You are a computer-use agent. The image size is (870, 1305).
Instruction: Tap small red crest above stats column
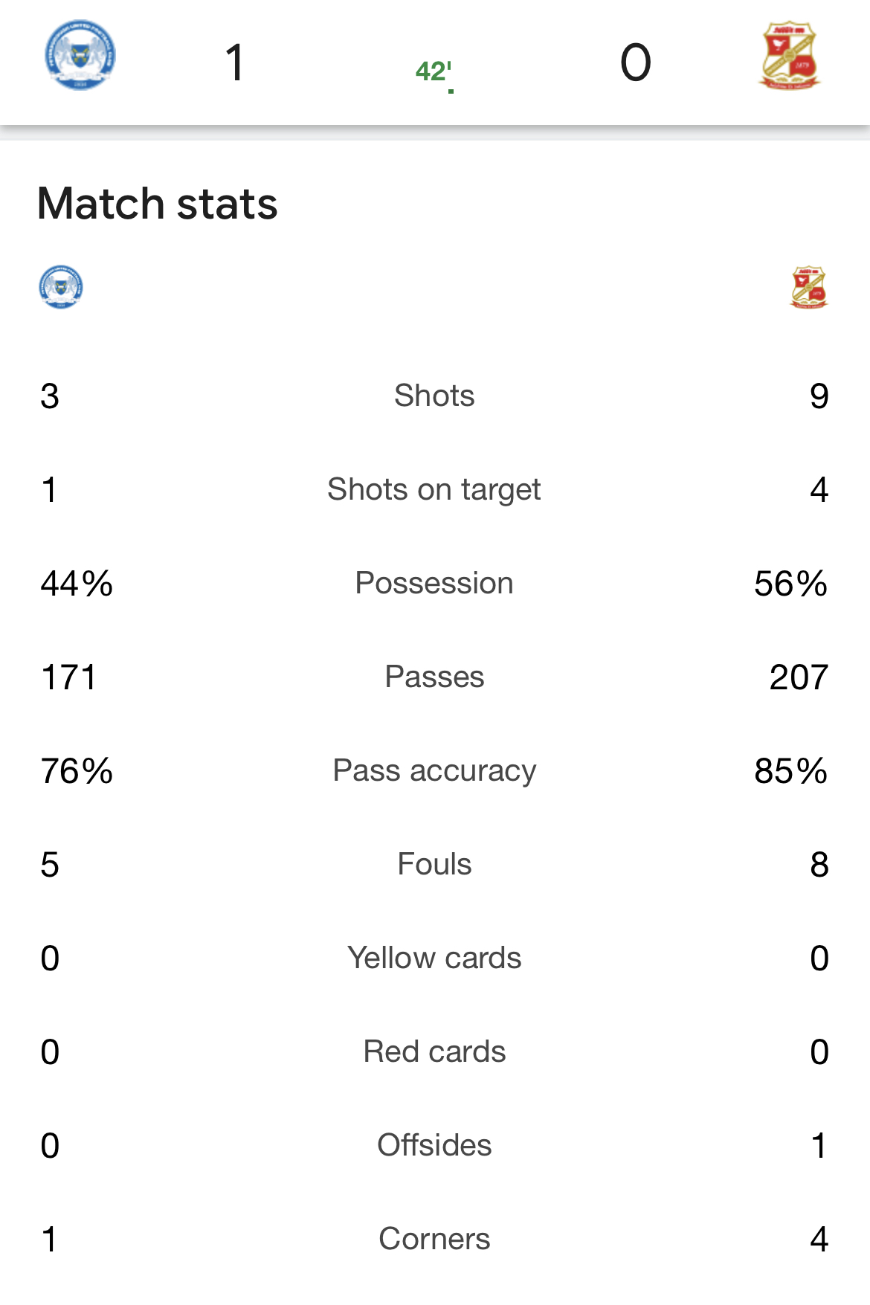pyautogui.click(x=809, y=286)
